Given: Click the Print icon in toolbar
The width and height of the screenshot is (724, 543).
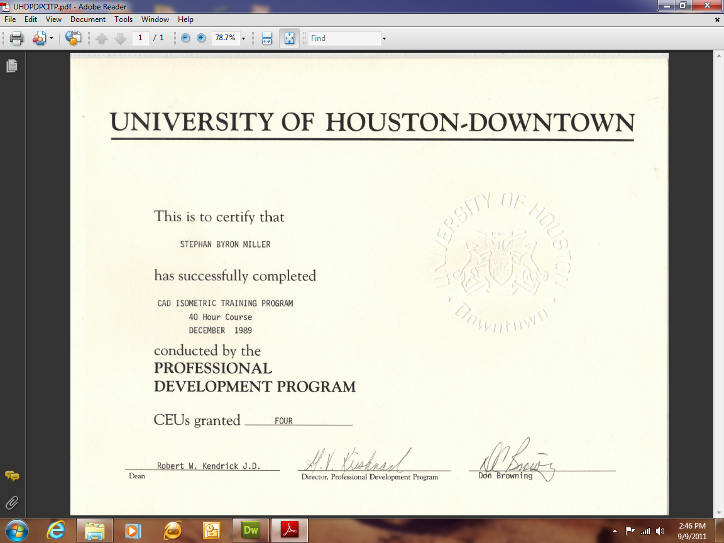Looking at the screenshot, I should 16,38.
